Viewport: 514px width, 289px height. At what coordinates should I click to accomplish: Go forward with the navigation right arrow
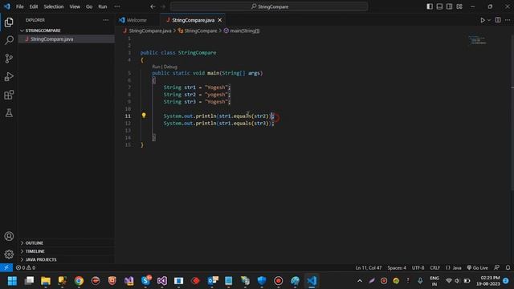163,6
